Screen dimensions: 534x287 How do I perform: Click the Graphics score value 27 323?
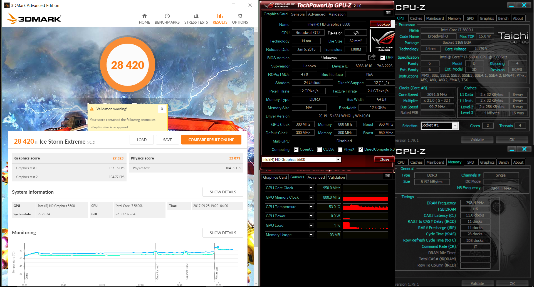coord(118,158)
